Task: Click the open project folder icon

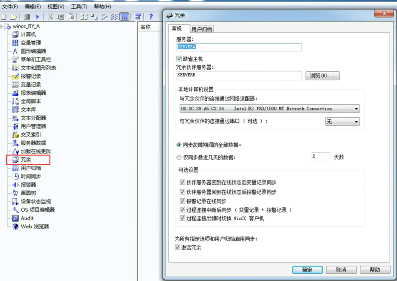Action: point(14,17)
